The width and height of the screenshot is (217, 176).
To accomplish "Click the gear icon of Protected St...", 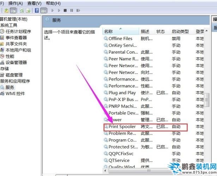I will tap(106, 147).
